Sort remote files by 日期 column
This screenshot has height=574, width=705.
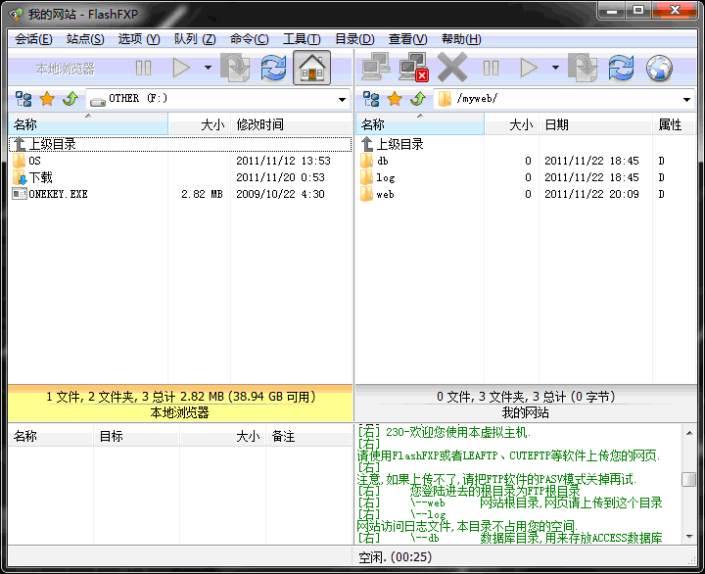pyautogui.click(x=595, y=124)
